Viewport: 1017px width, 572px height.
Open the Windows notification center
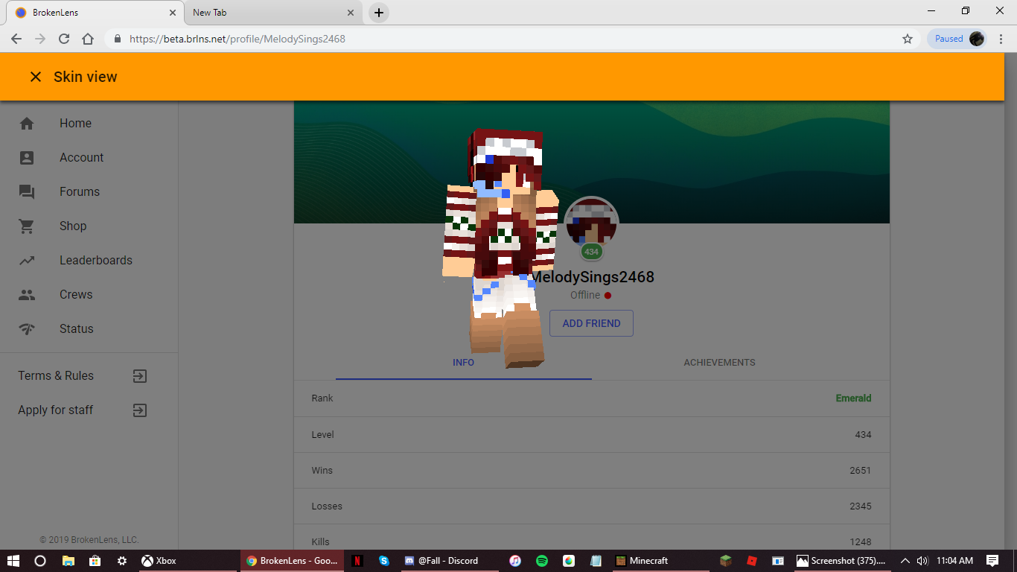992,561
